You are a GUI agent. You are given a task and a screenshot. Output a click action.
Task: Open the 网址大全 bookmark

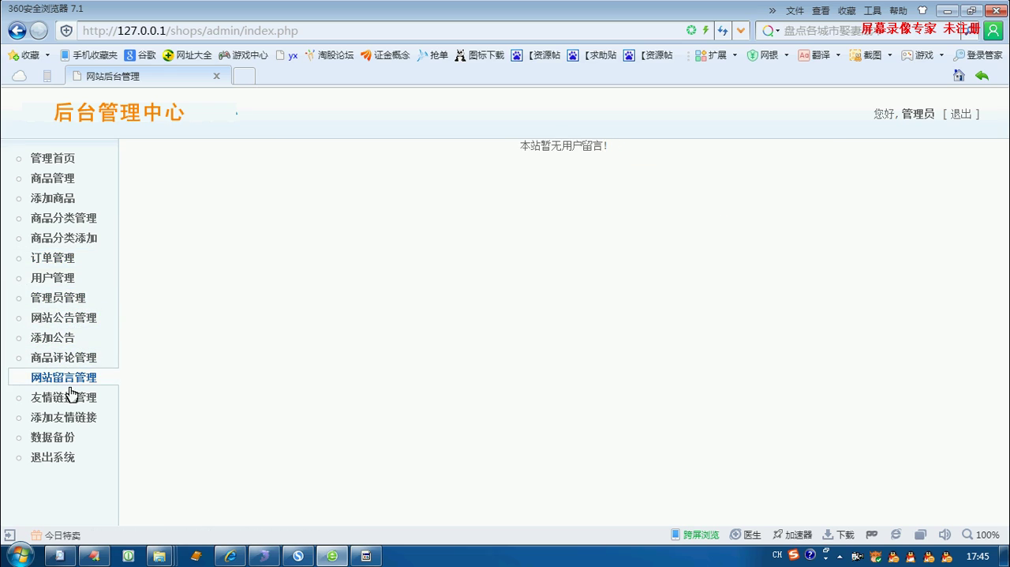tap(187, 55)
